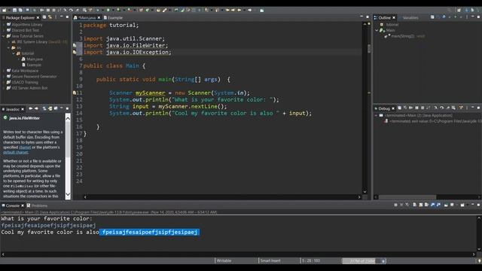The width and height of the screenshot is (482, 271).
Task: Click the New file toolbar icon
Action: pos(4,10)
